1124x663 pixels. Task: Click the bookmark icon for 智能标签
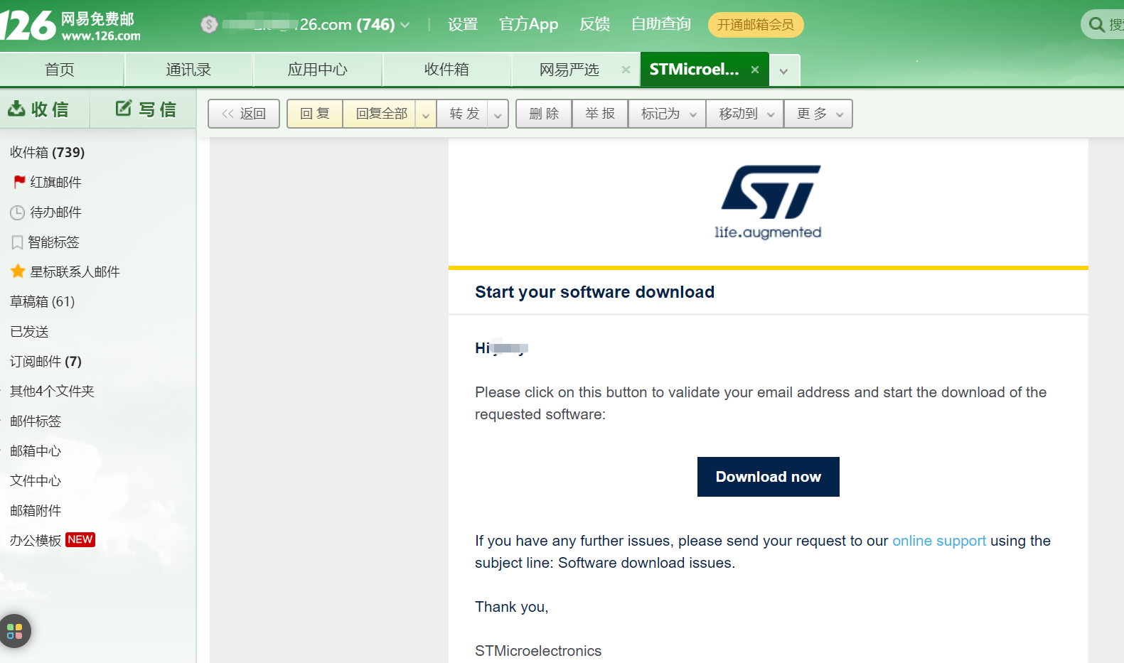pyautogui.click(x=18, y=242)
